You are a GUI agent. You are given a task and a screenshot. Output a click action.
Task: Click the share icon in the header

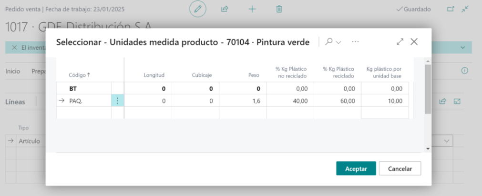coord(225,9)
